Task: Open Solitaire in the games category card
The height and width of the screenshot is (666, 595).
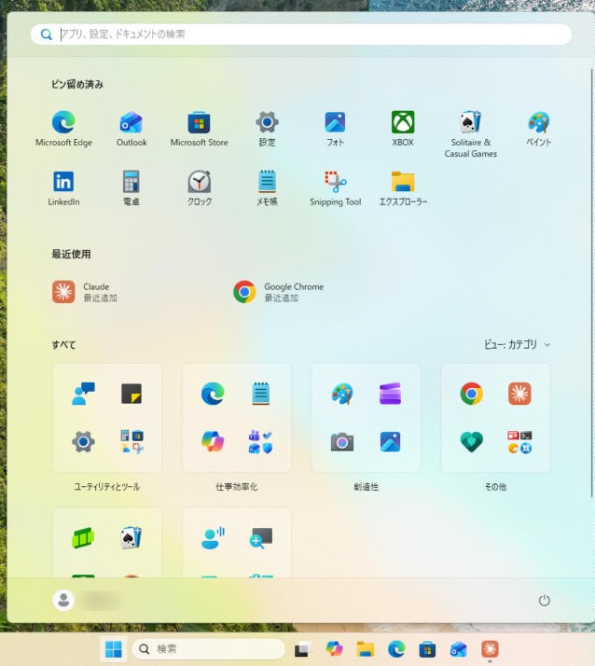Action: [x=131, y=538]
